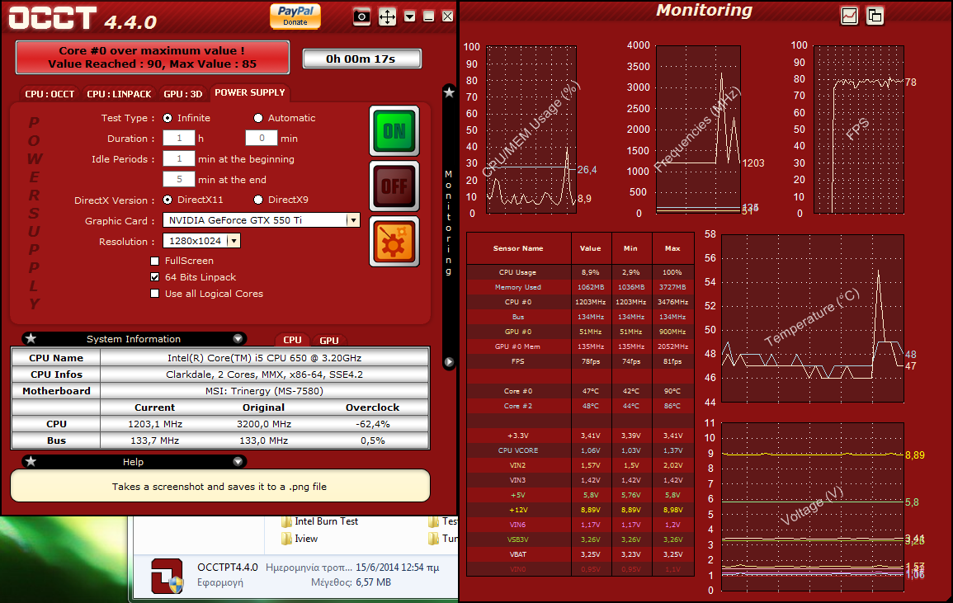Switch to the CPU : LINPACK tab
The image size is (953, 603).
click(x=119, y=94)
